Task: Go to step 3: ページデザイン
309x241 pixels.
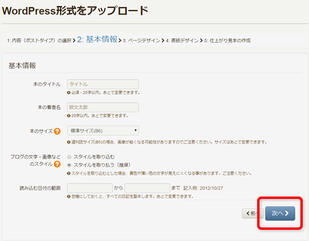Action: click(142, 41)
